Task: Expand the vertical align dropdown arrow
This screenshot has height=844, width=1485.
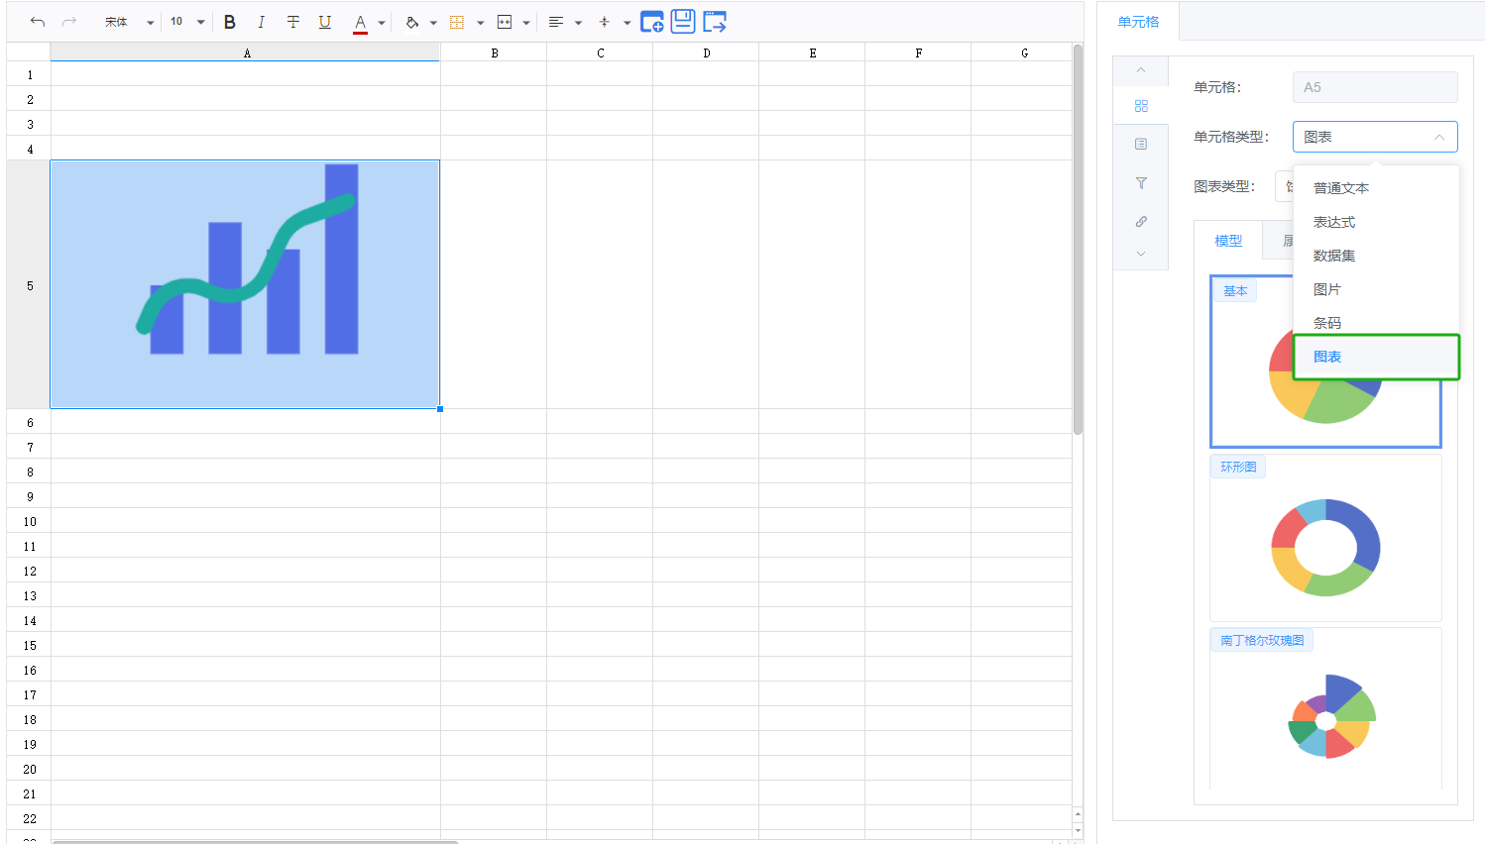Action: (627, 23)
